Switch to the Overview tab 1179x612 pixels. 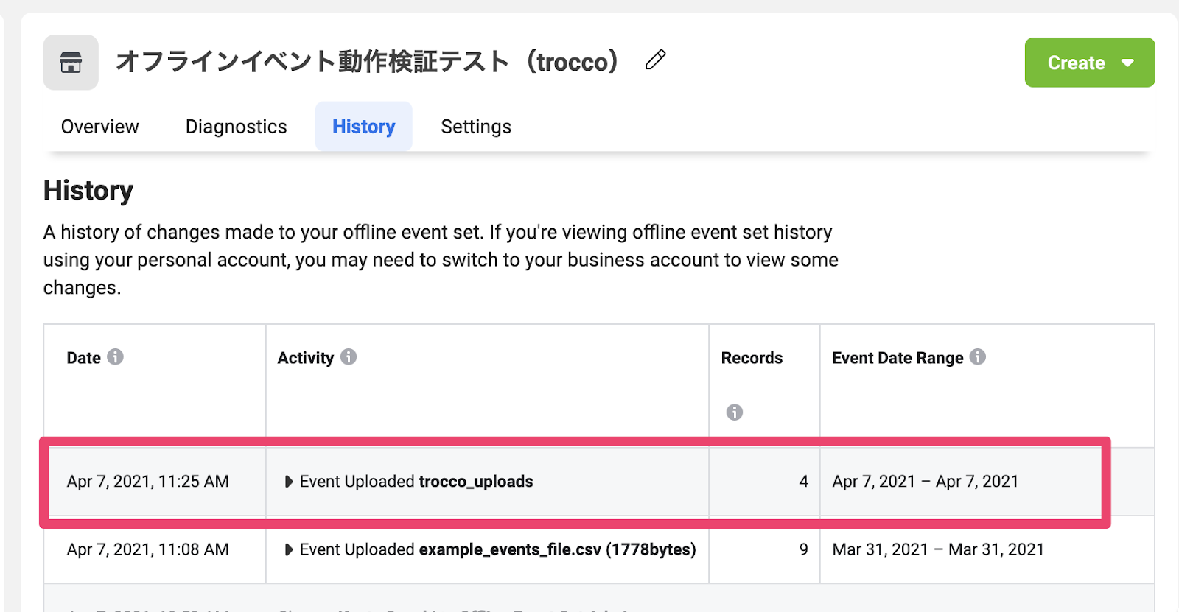(x=99, y=127)
